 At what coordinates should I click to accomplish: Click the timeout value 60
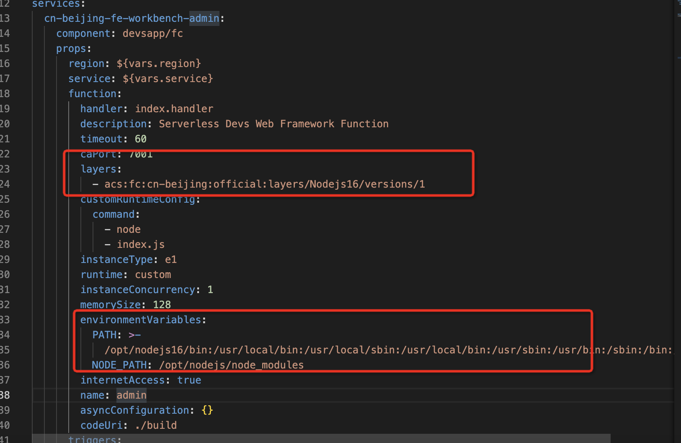click(x=140, y=139)
